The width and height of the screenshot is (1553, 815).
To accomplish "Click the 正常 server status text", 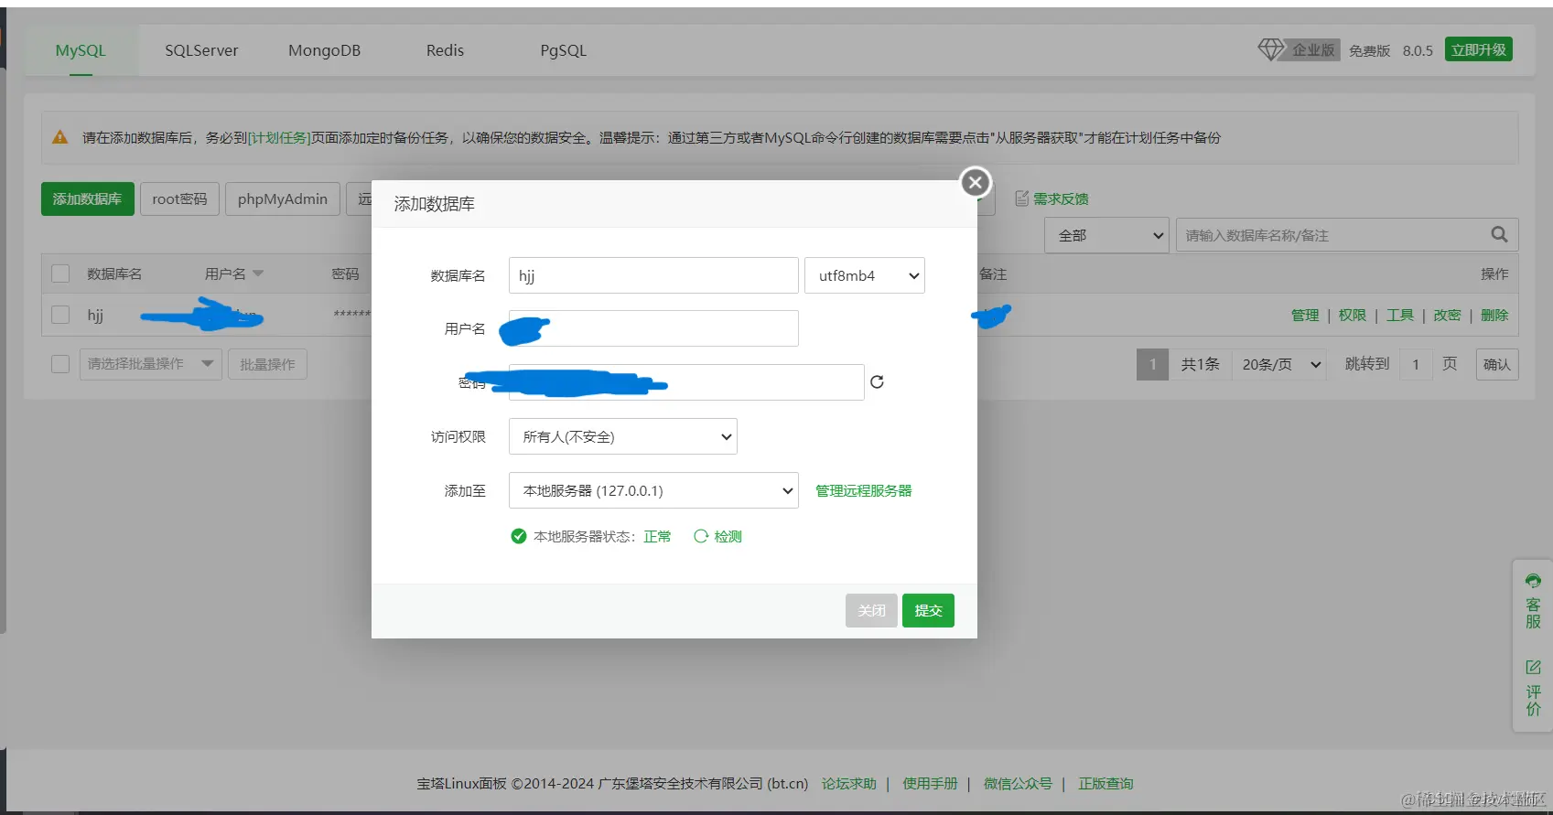I will pyautogui.click(x=657, y=536).
